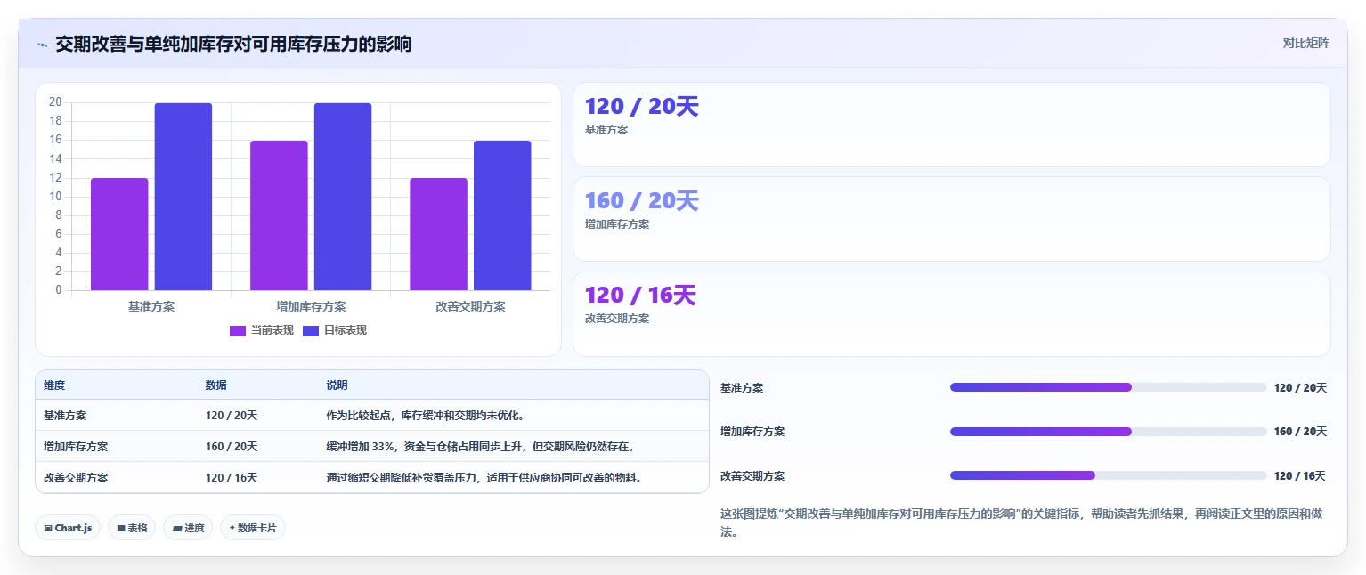
Task: Click the 基准方案 label in progress list
Action: [742, 388]
